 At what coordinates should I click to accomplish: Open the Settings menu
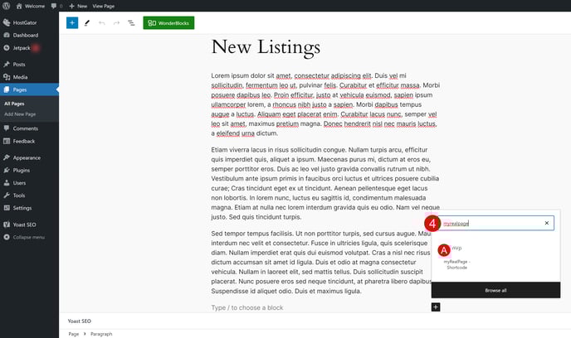29,208
